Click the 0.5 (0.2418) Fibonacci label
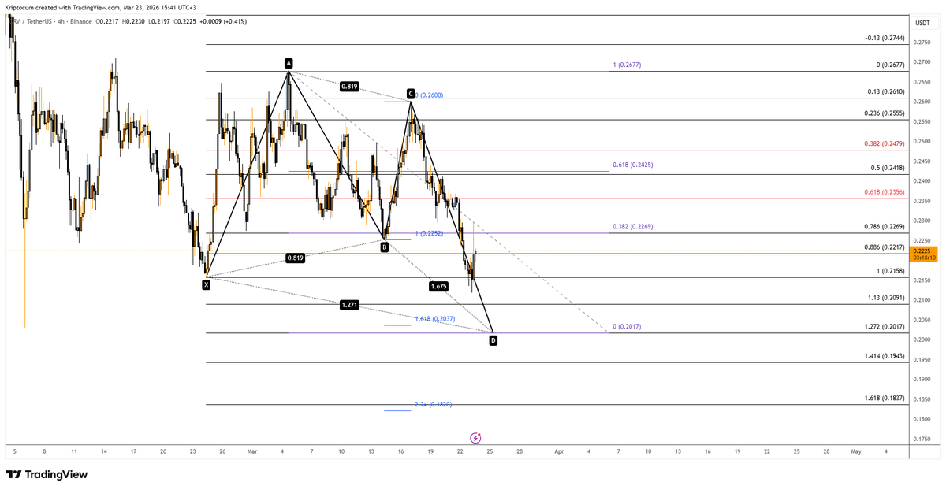Screen dimensions: 946x490 click(x=888, y=168)
